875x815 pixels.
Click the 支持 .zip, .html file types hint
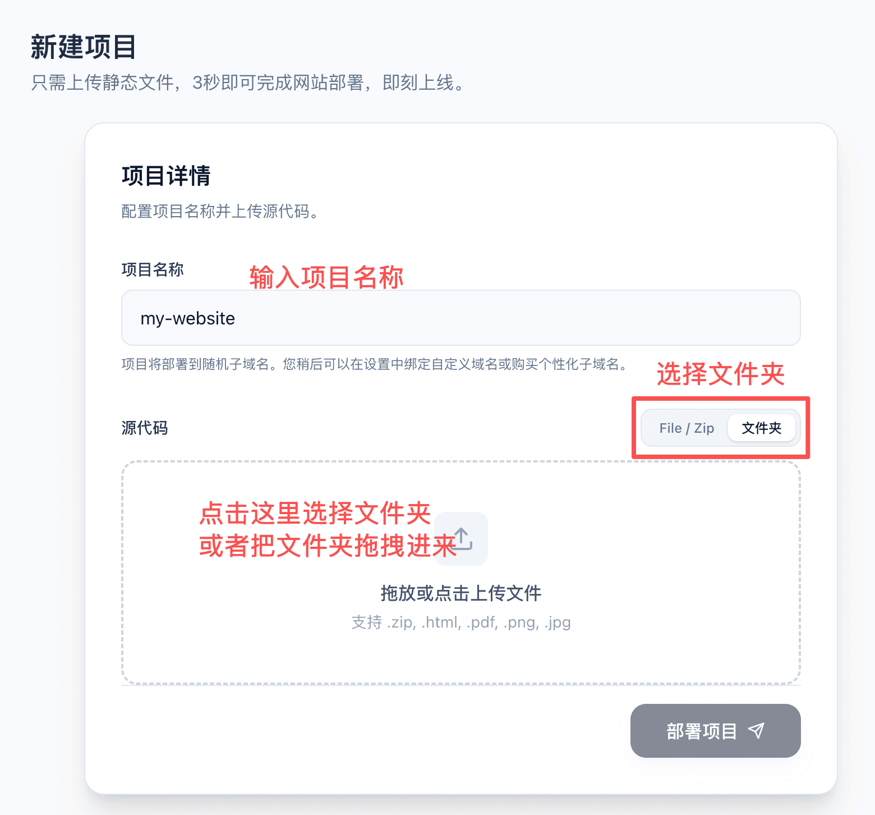tap(460, 622)
